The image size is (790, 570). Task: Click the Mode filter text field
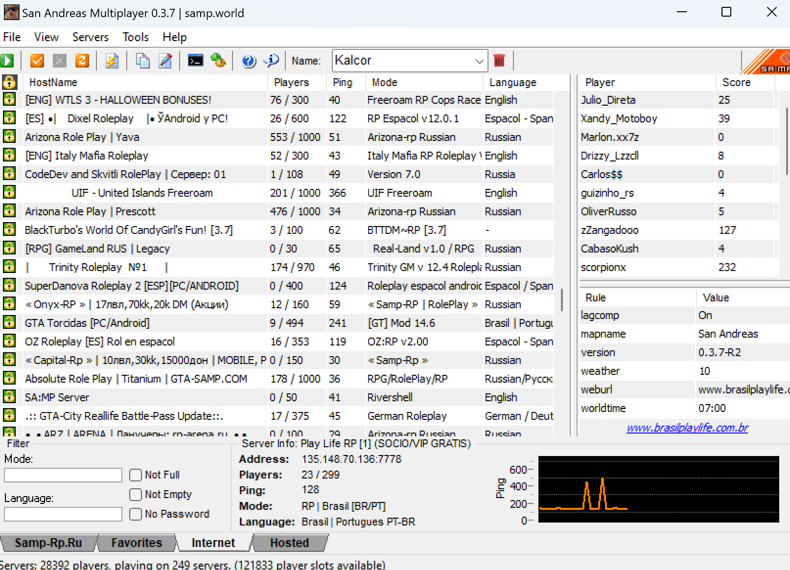point(63,475)
